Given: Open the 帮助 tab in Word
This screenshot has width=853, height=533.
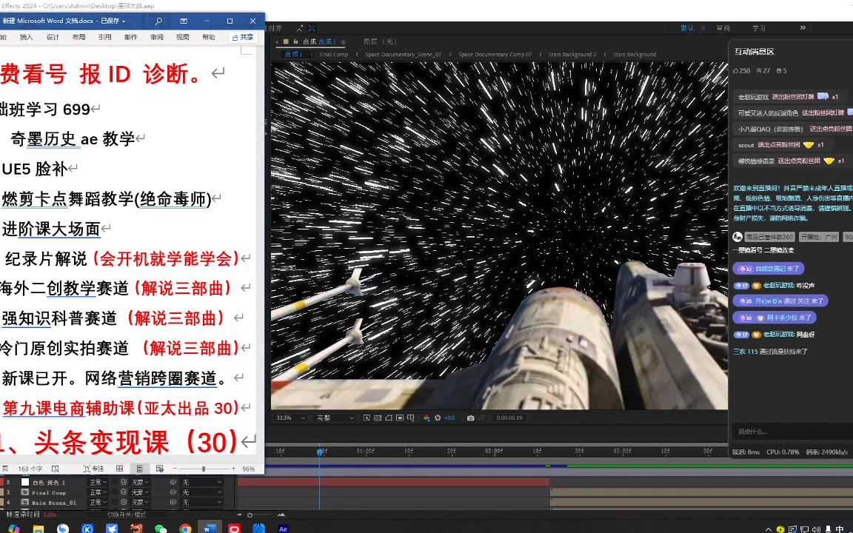Looking at the screenshot, I should [209, 37].
